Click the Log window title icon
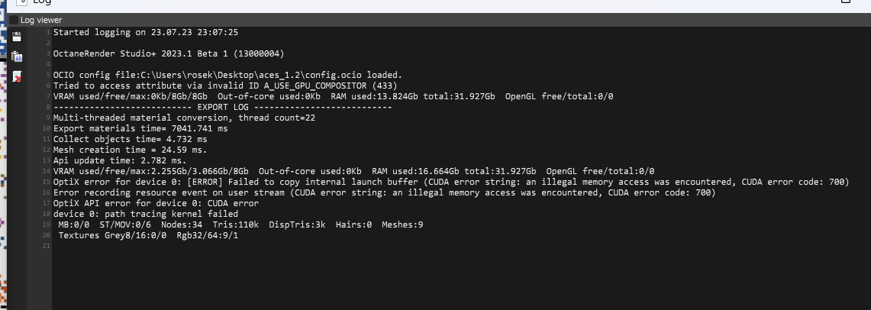871x310 pixels. (x=22, y=3)
